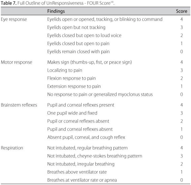
Task: Click the Eye response category label
Action: 14,19
